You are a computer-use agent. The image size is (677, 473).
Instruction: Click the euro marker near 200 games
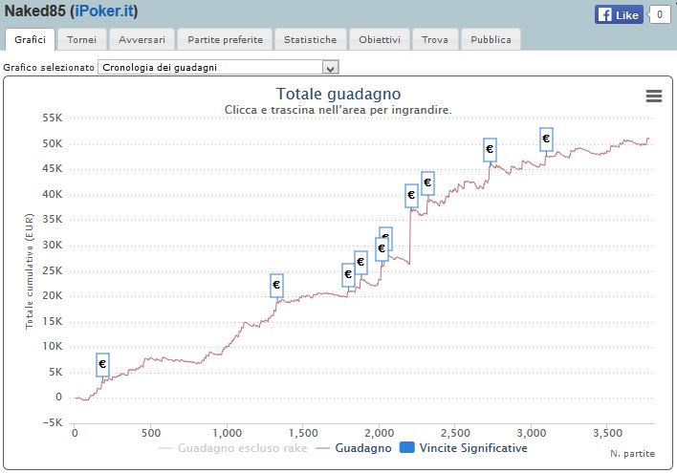(102, 364)
